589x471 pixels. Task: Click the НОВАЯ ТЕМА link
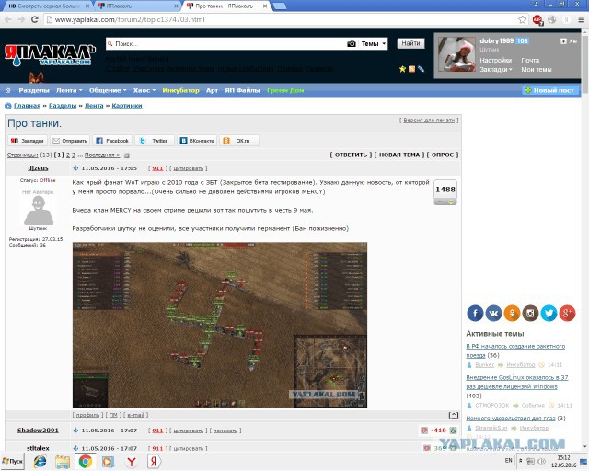399,155
